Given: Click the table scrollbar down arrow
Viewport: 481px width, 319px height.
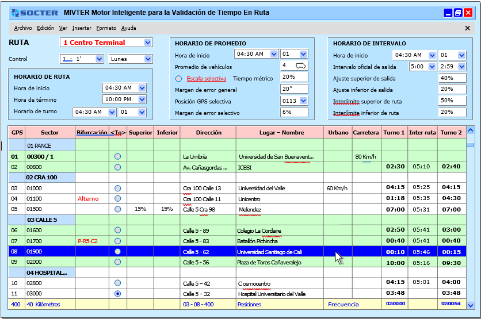Looking at the screenshot, I should click(471, 305).
